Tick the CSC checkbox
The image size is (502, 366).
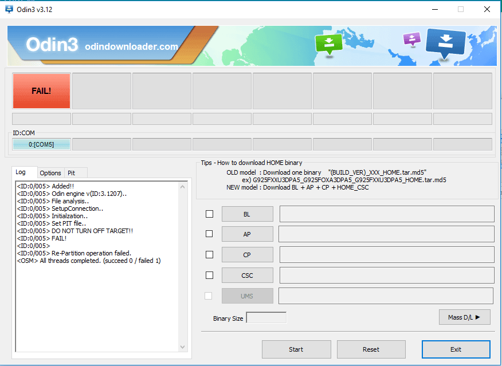[x=209, y=275]
